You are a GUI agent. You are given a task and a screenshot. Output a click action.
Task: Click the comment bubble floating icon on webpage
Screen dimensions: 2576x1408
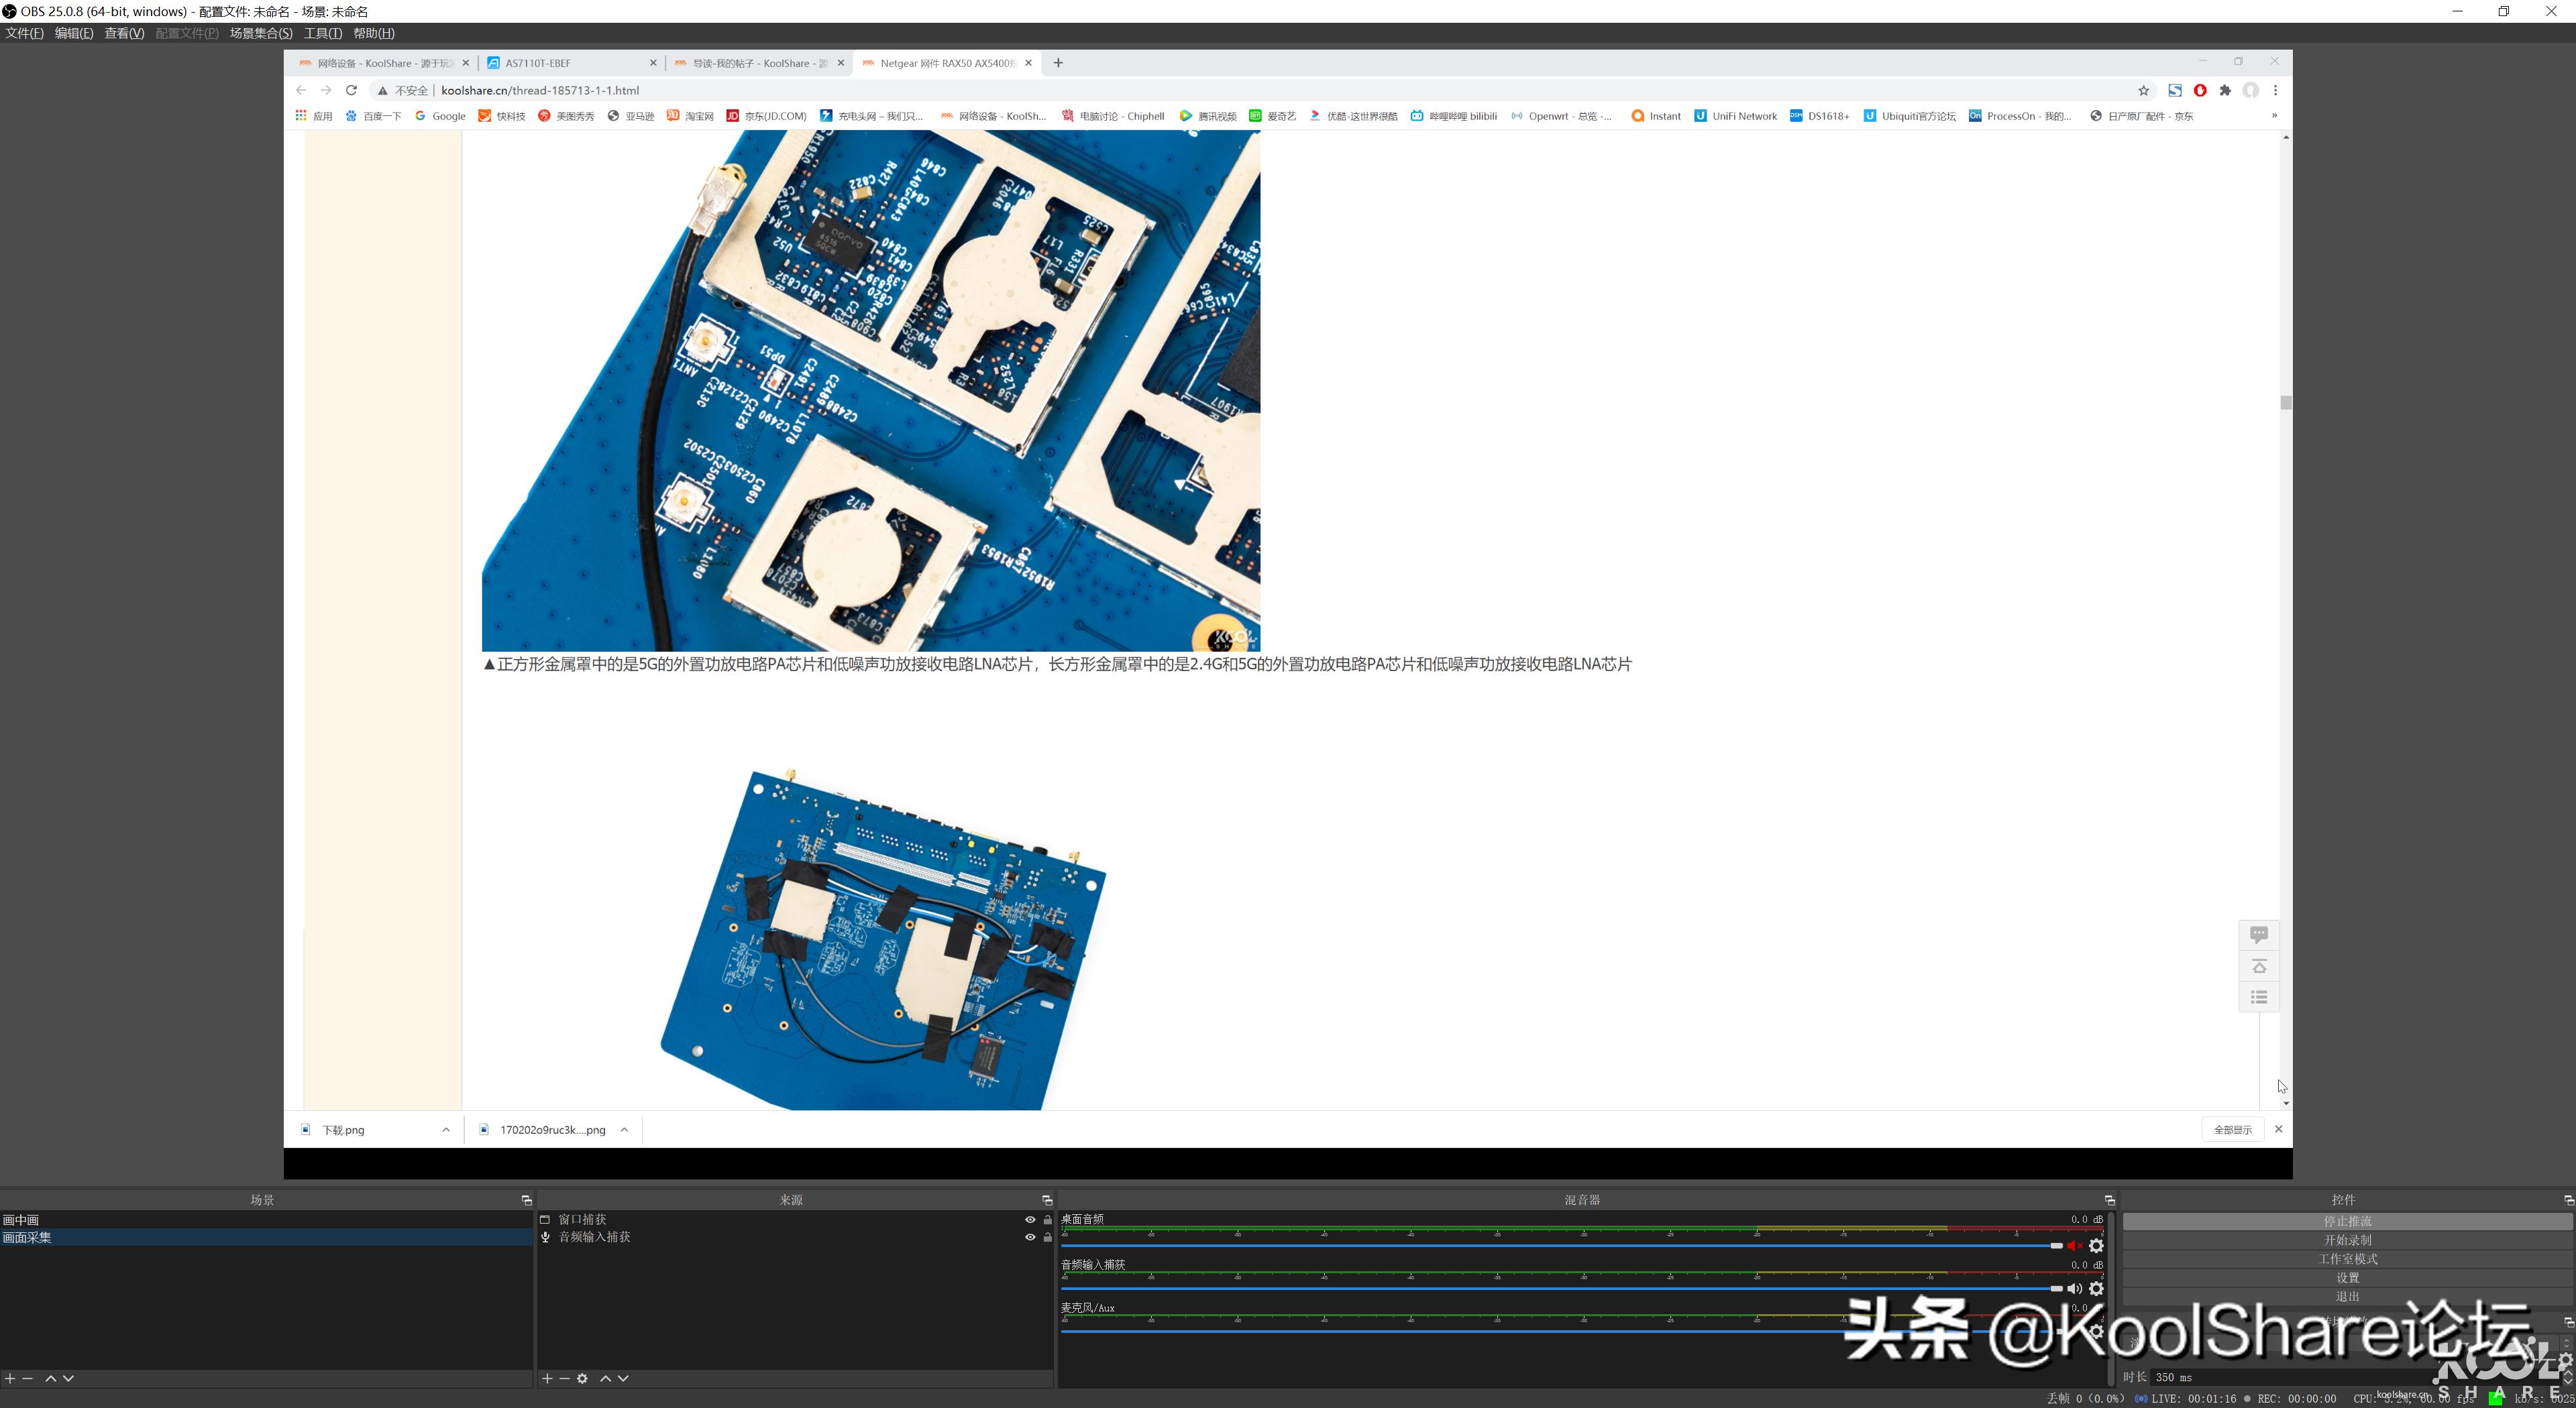(x=2259, y=933)
